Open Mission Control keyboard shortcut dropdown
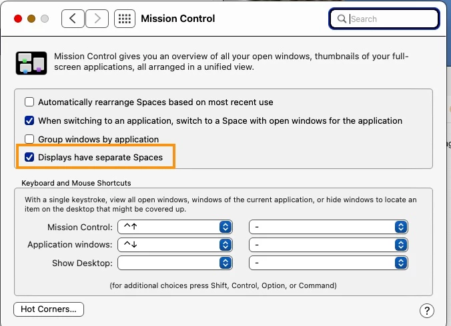This screenshot has height=326, width=451. (175, 227)
